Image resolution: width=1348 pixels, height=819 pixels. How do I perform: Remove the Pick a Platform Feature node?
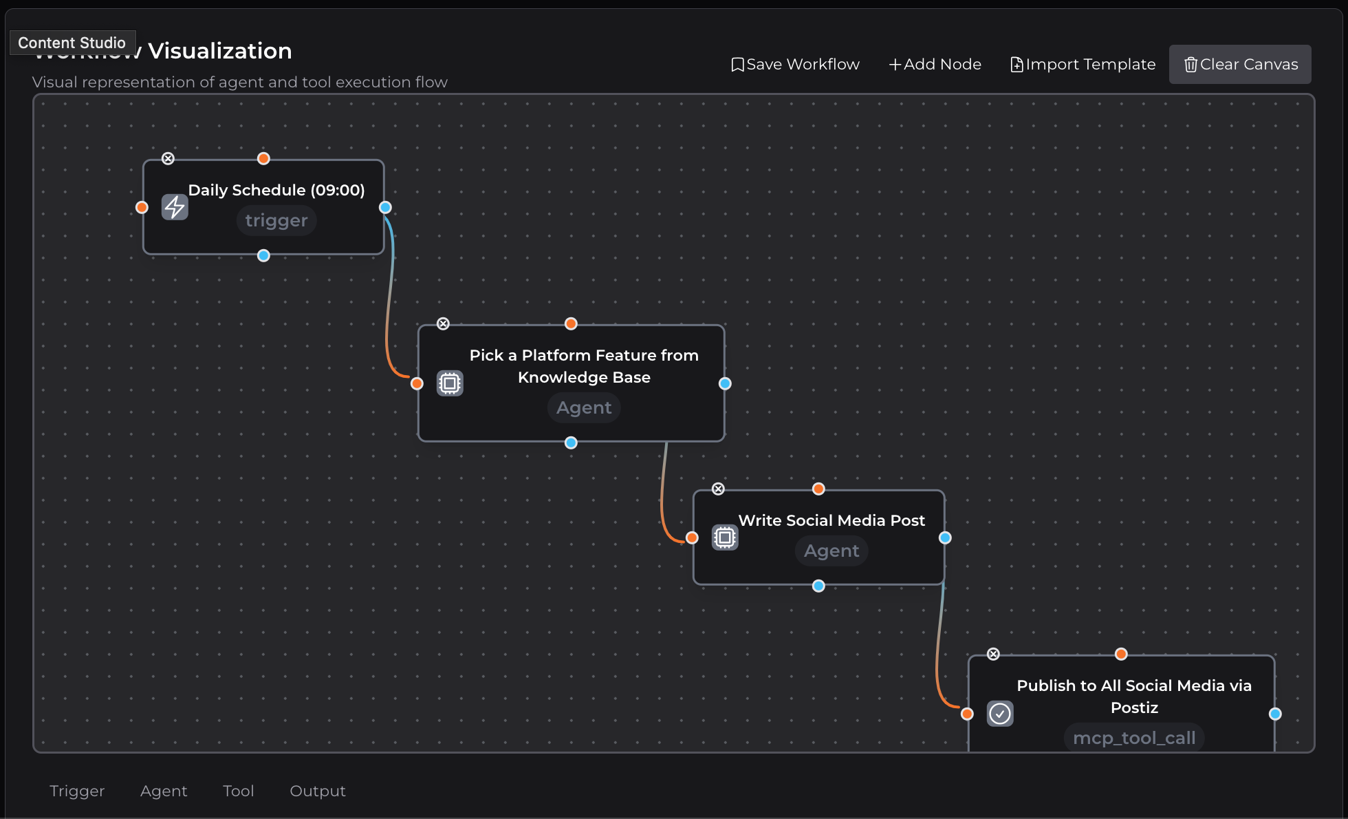[443, 323]
